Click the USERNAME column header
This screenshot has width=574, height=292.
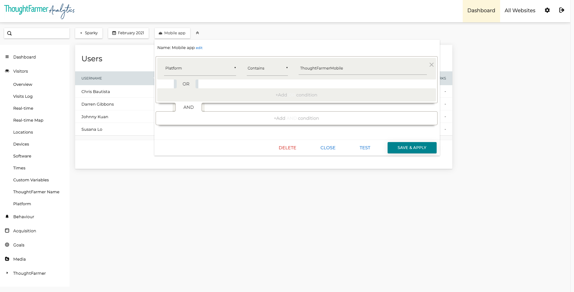pos(92,78)
